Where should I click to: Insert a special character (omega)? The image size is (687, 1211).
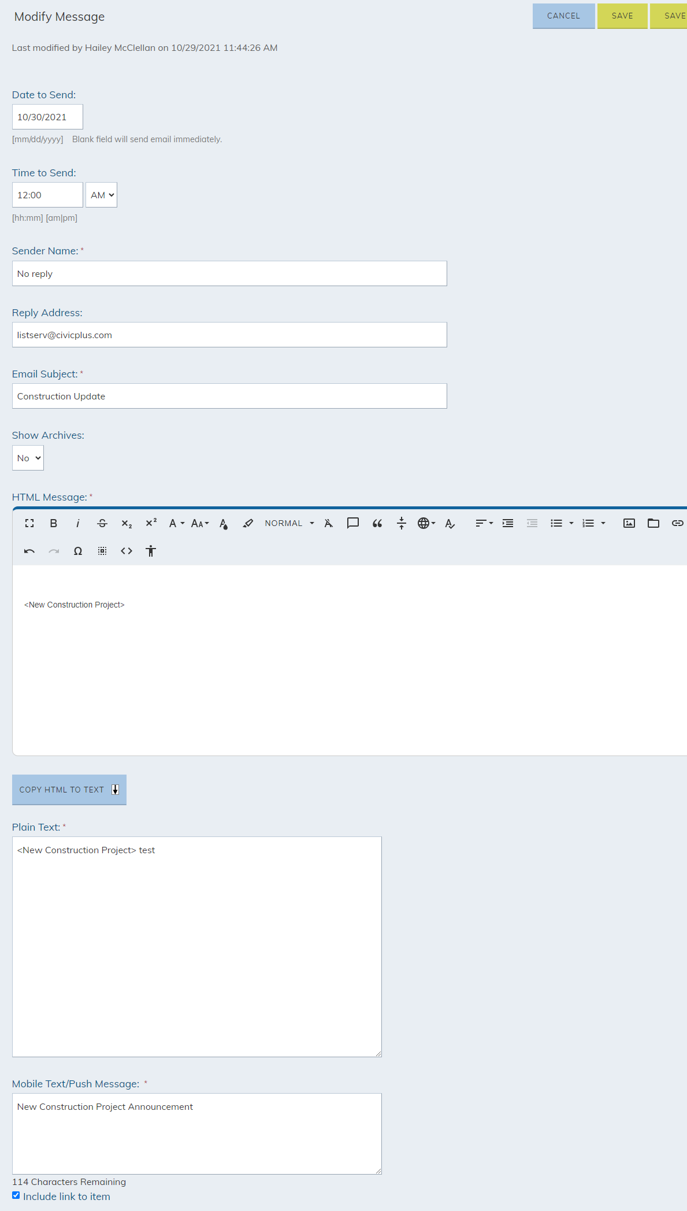78,551
